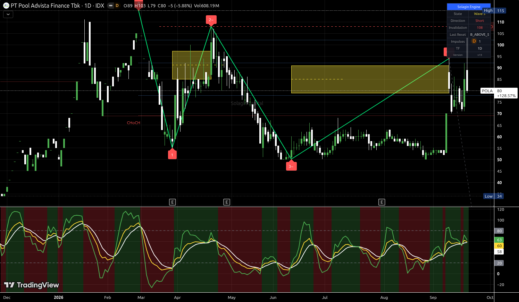Select the wave 1 label marker
Screen dimensions: 519x302
tap(172, 154)
